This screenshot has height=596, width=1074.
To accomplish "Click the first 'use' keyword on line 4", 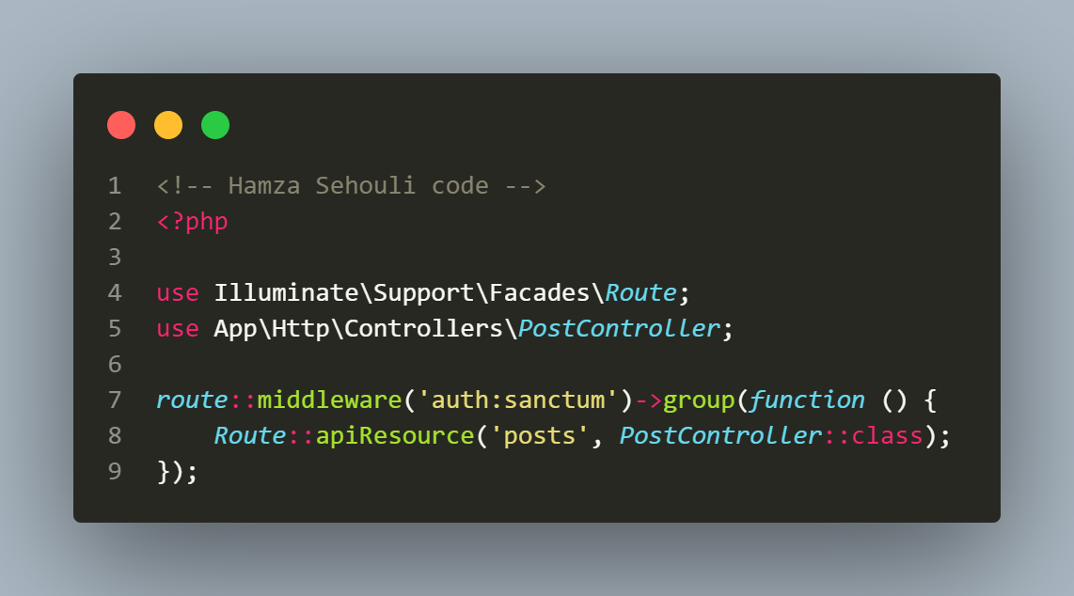I will 178,293.
